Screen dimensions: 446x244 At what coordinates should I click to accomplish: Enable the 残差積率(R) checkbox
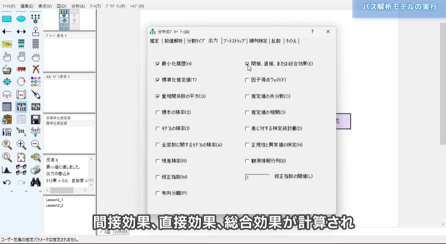157,161
